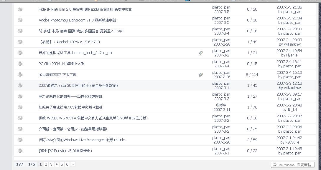Open last poster RyuSuke profile
This screenshot has width=321, height=170.
click(292, 142)
